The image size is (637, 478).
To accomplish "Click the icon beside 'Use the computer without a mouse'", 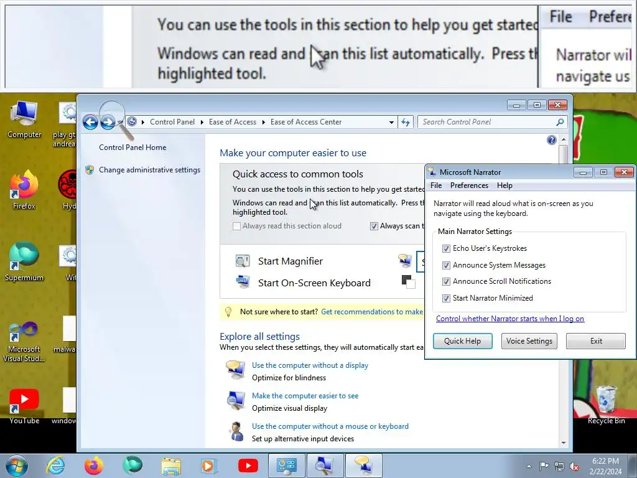I will coord(236,431).
